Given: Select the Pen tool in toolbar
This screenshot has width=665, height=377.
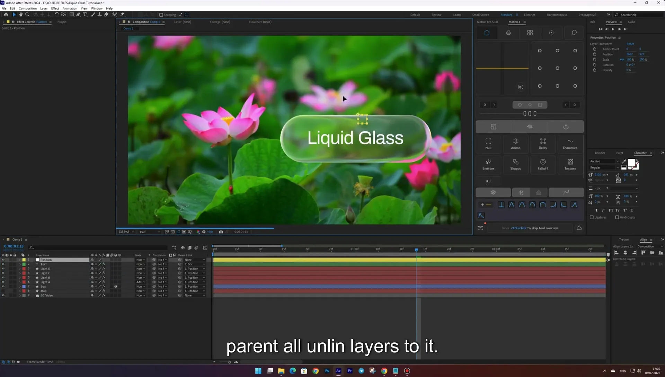Looking at the screenshot, I should (78, 15).
